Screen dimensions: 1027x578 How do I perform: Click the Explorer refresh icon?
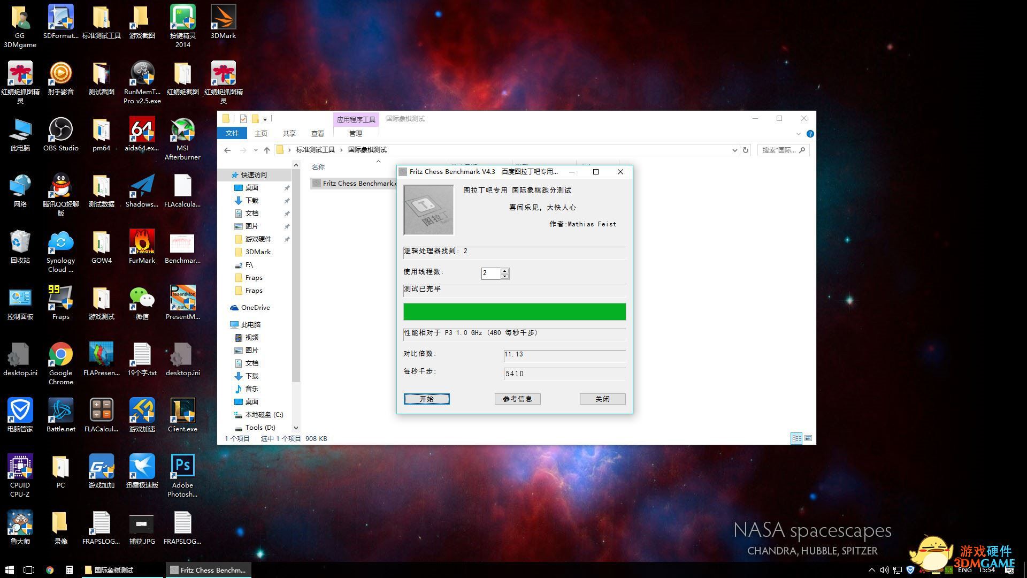pyautogui.click(x=746, y=150)
